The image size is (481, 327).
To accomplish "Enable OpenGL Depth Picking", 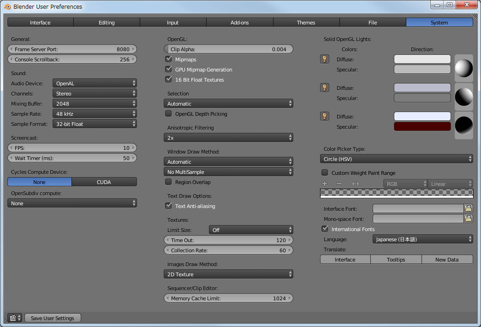I will (168, 113).
